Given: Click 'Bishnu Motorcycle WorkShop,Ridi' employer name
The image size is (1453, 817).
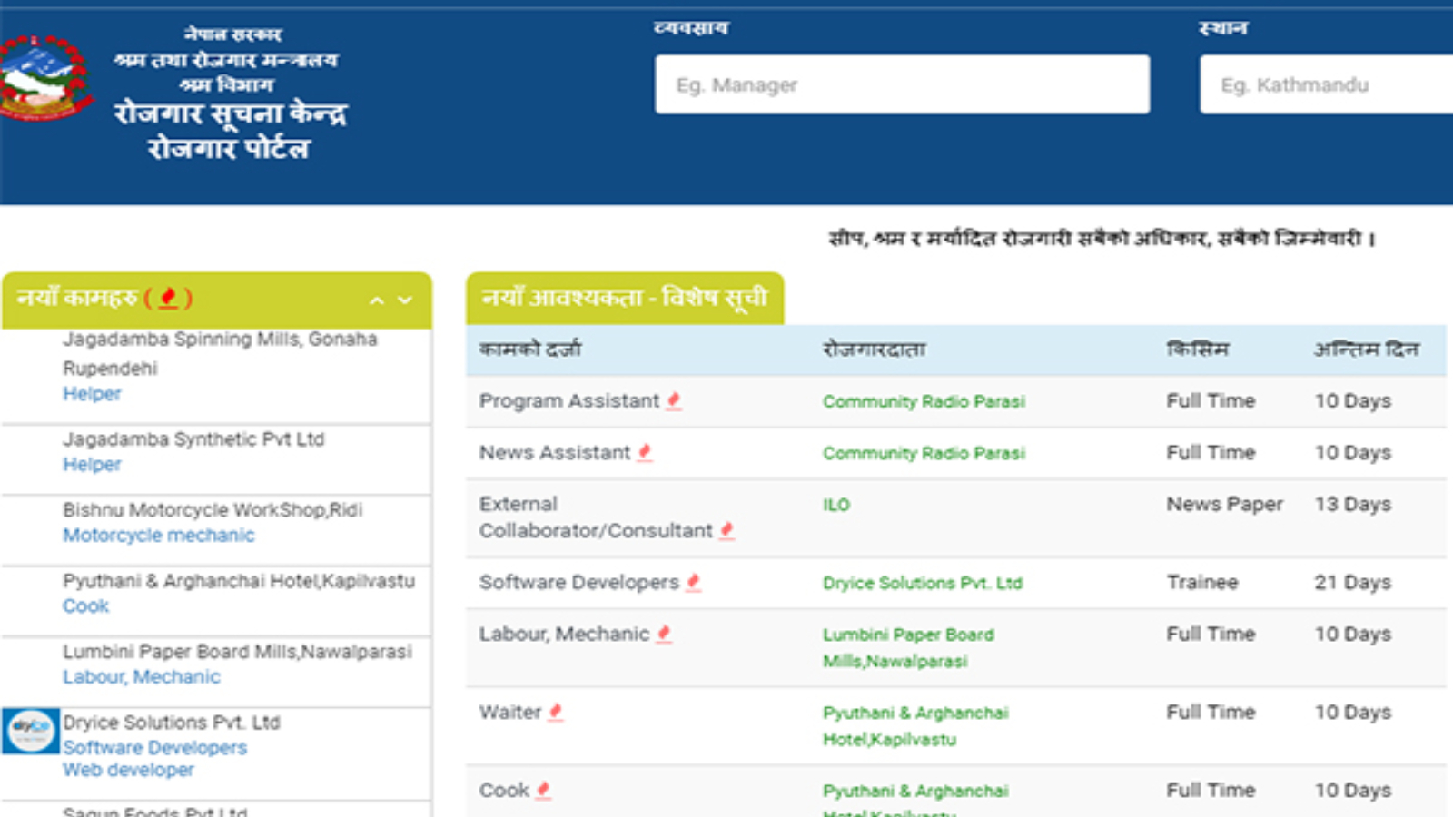Looking at the screenshot, I should tap(213, 509).
